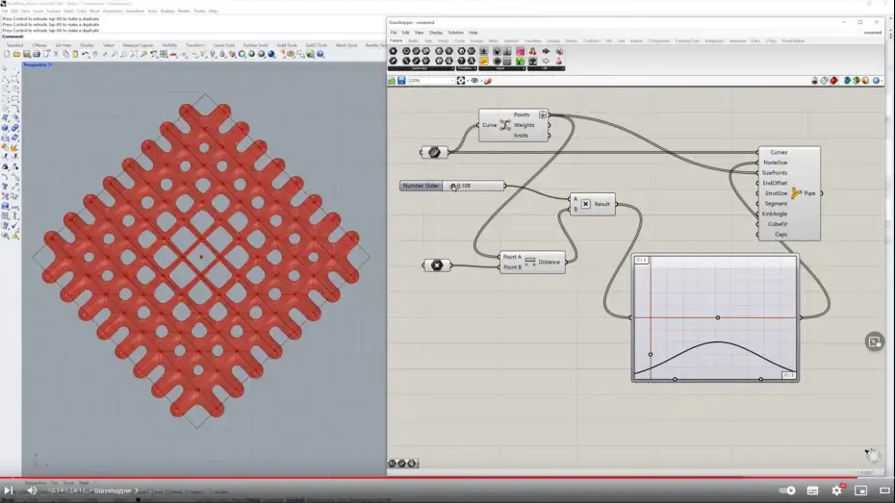Open Grasshopper File menu

394,33
